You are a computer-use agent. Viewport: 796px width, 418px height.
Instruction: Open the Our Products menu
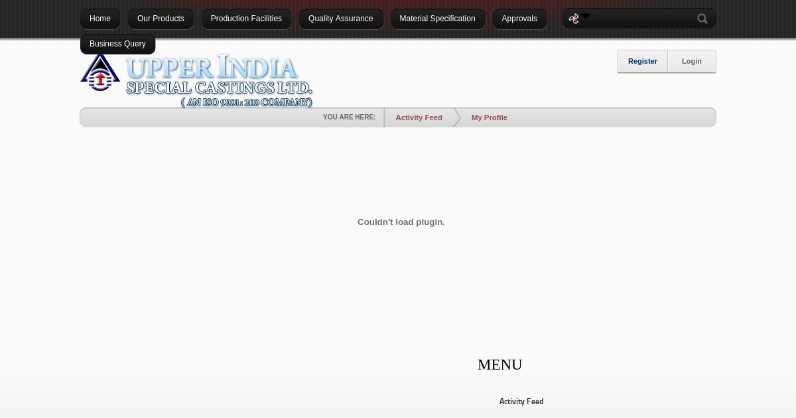point(161,19)
